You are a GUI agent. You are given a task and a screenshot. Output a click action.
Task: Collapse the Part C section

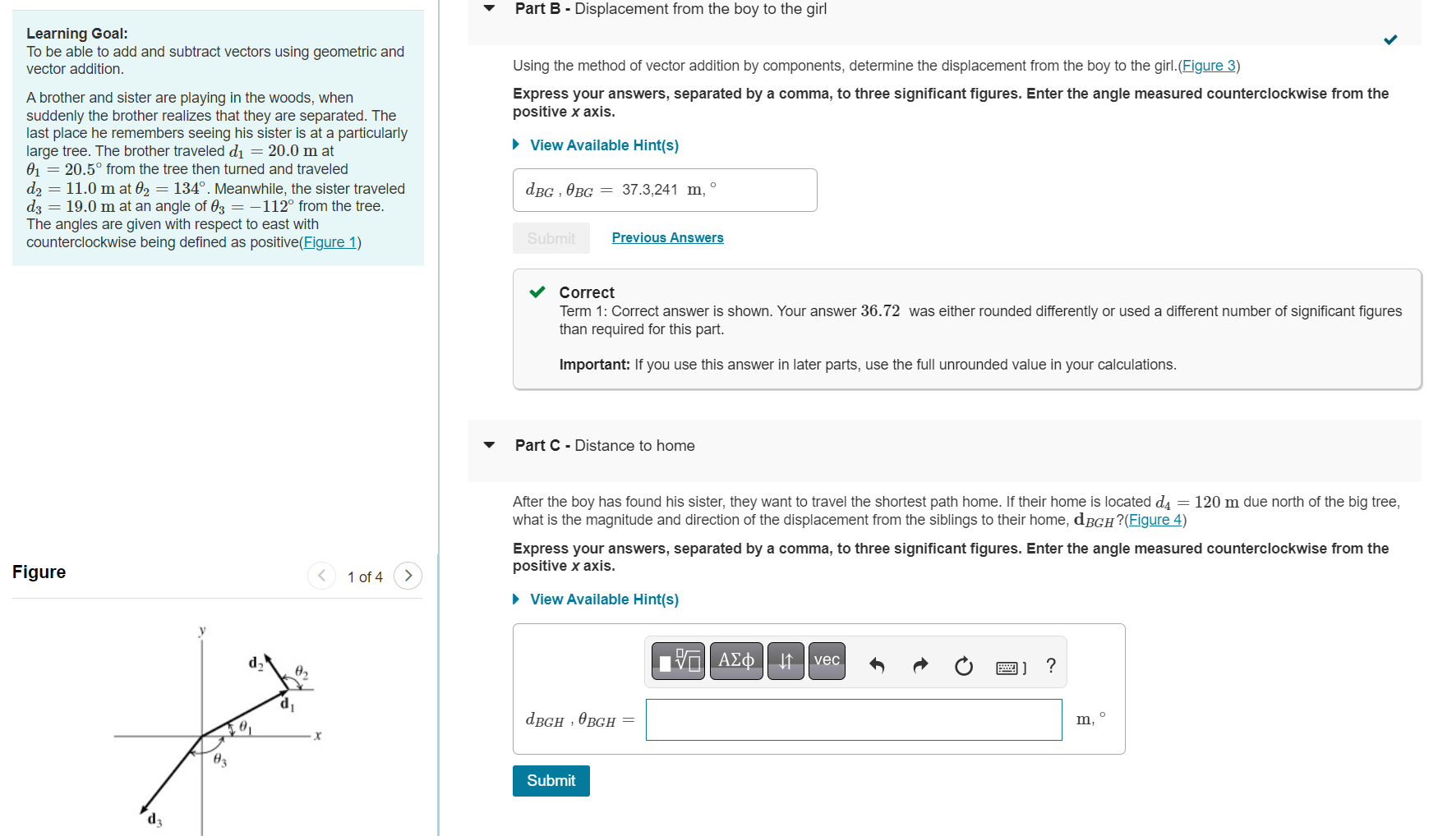click(x=489, y=445)
